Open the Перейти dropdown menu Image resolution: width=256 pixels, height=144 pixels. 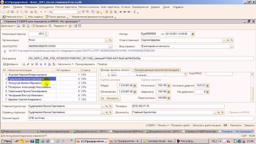60,26
